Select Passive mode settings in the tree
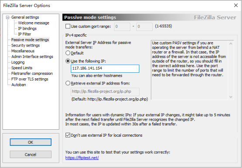 click(x=30, y=40)
